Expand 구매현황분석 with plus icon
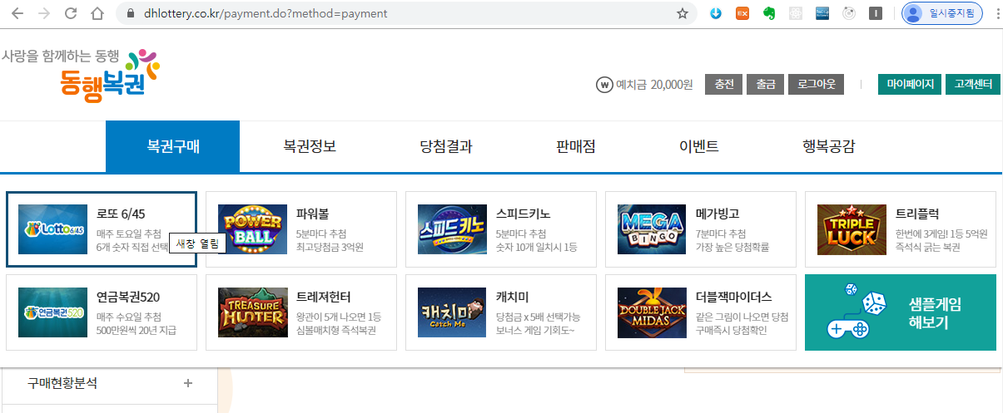Image resolution: width=1003 pixels, height=413 pixels. [x=188, y=383]
